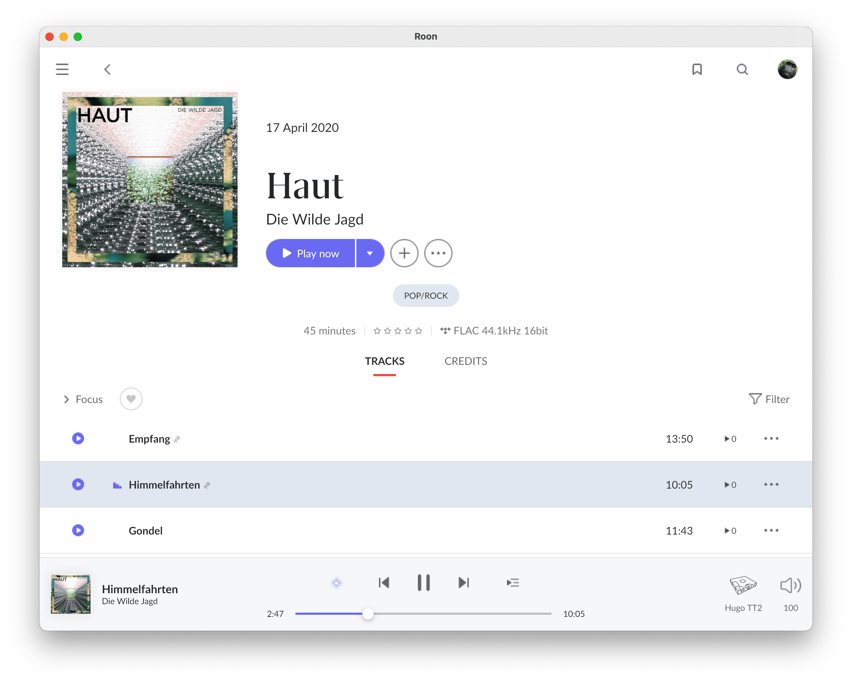This screenshot has height=683, width=852.
Task: Rate the album five stars
Action: click(419, 331)
